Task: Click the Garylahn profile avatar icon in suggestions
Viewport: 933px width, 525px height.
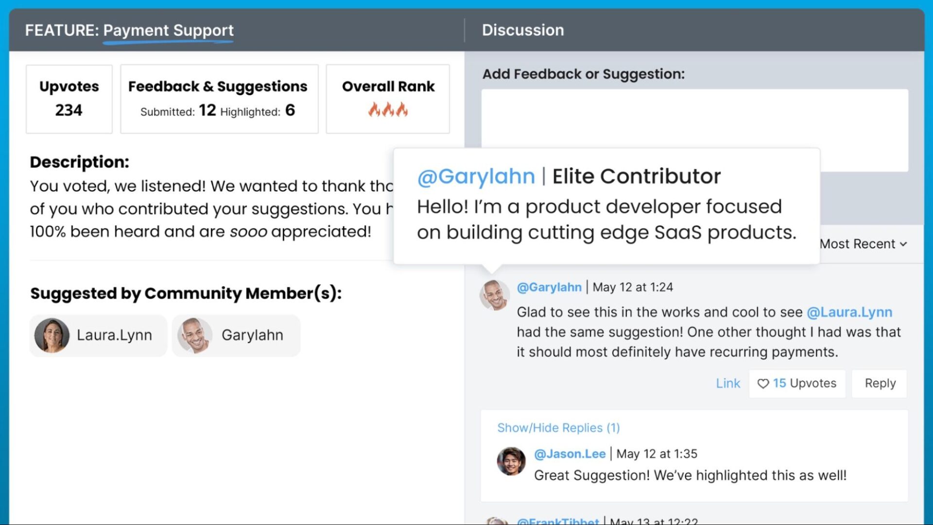Action: [x=194, y=335]
